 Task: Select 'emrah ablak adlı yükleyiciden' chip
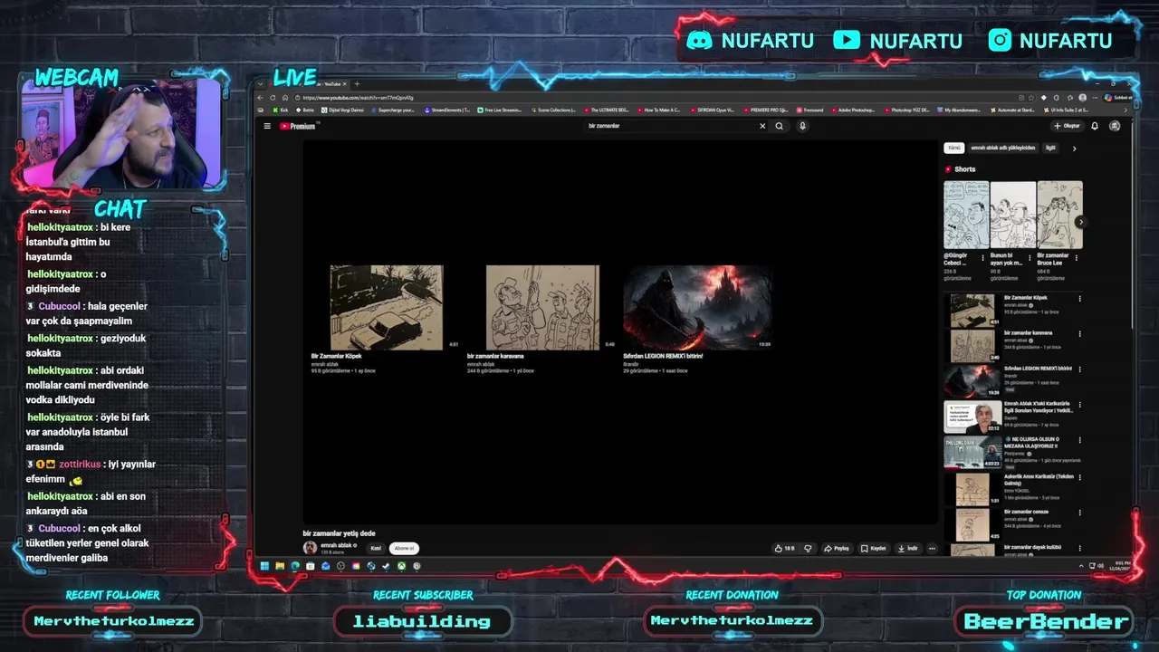tap(1002, 148)
